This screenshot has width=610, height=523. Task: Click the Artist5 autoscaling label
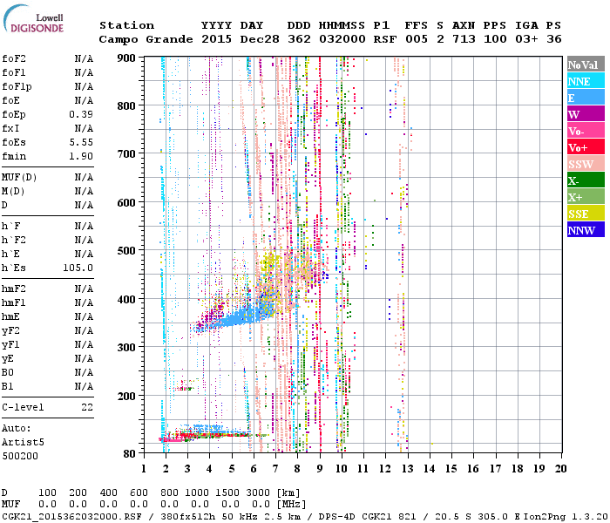coord(23,443)
